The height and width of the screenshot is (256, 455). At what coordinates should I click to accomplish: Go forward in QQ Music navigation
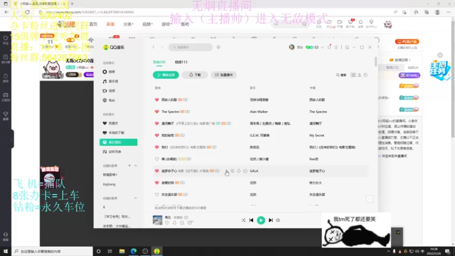coord(162,47)
